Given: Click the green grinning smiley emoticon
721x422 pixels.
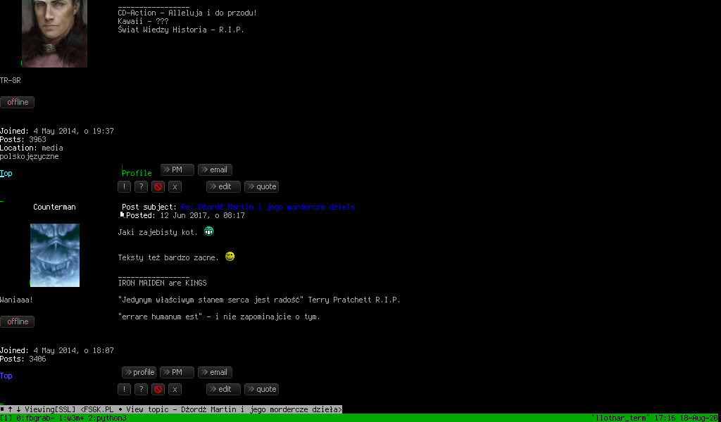Looking at the screenshot, I should click(208, 231).
